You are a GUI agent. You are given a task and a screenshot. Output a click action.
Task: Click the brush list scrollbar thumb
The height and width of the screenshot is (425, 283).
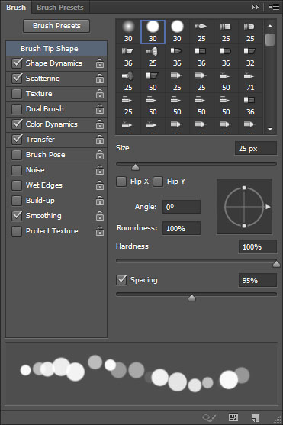click(x=270, y=40)
